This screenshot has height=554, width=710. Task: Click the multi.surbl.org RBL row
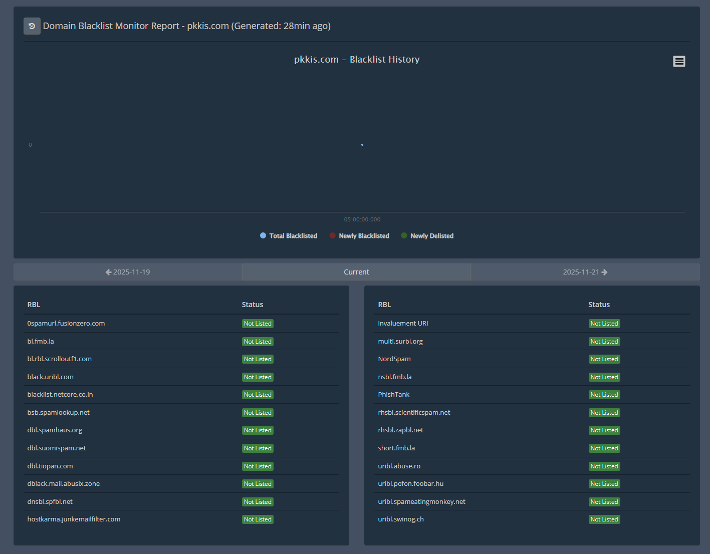[400, 342]
